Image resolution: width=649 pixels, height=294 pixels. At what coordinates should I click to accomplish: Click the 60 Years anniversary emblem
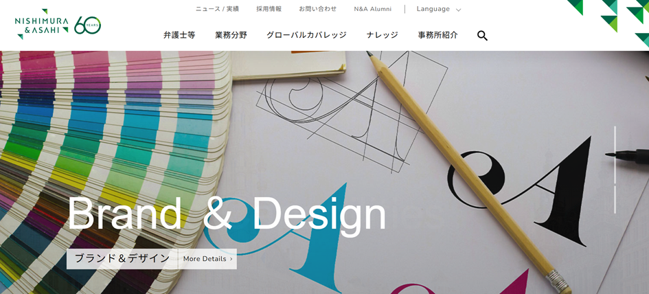click(88, 25)
